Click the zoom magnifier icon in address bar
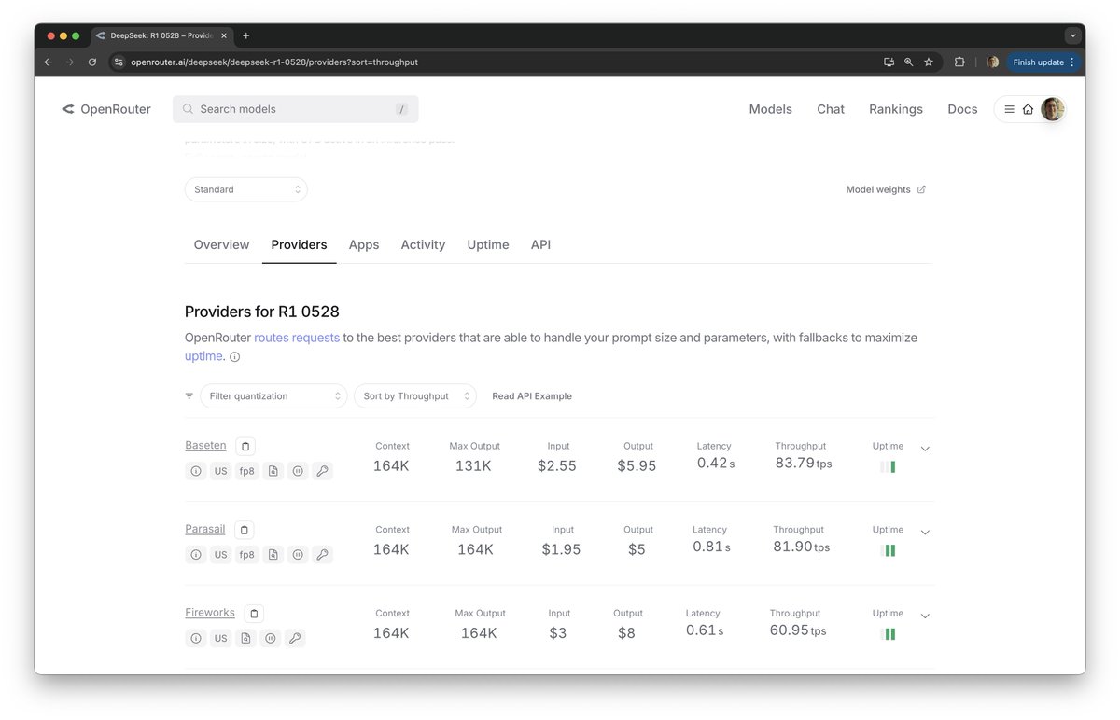 tap(908, 62)
